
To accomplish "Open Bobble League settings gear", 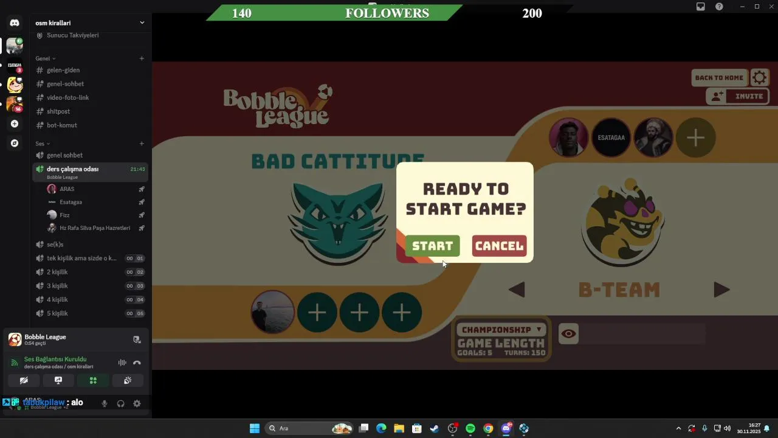I will click(760, 77).
